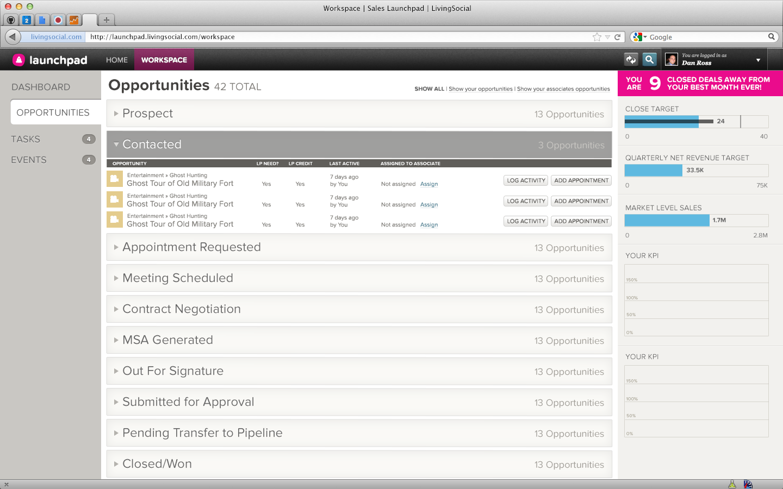The image size is (783, 489).
Task: Click the launchpad rocket logo icon
Action: (19, 60)
